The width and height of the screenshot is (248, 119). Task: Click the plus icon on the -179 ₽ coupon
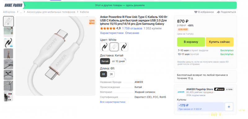(229, 107)
